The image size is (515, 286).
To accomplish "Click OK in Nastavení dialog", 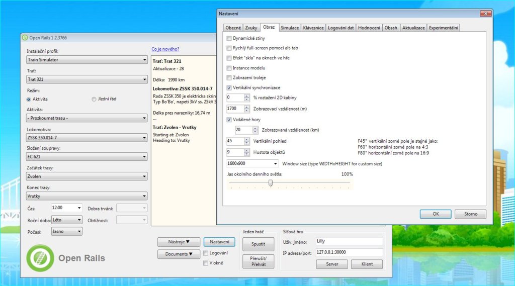I will [436, 214].
